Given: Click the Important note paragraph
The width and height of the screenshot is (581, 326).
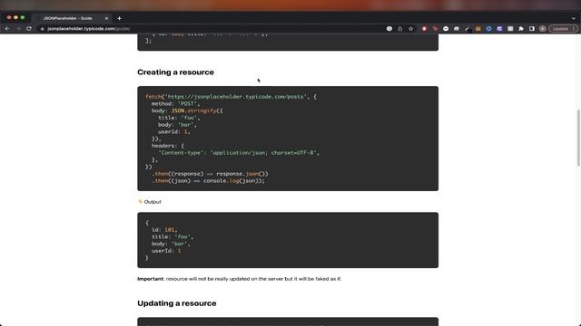Looking at the screenshot, I should pyautogui.click(x=240, y=279).
